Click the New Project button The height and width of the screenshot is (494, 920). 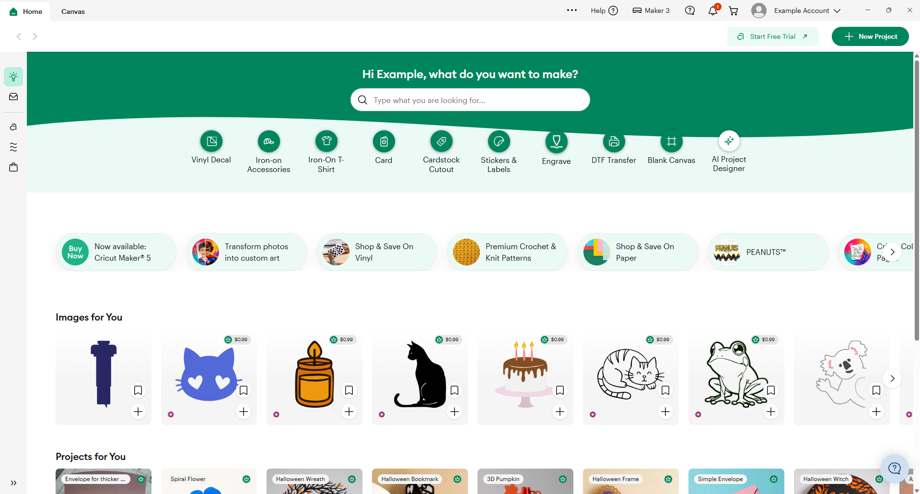(870, 36)
